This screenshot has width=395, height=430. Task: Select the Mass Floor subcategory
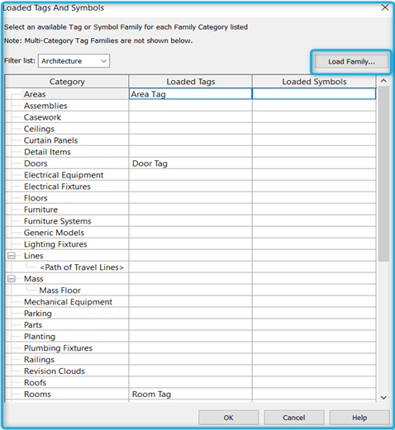coord(60,291)
